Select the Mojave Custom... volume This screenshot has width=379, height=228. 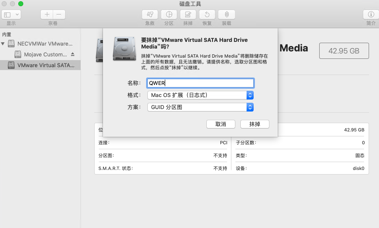pos(45,55)
